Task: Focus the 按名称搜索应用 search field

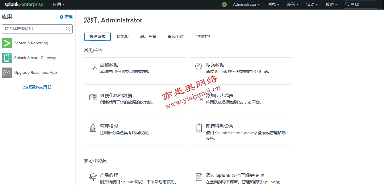Action: coord(37,29)
